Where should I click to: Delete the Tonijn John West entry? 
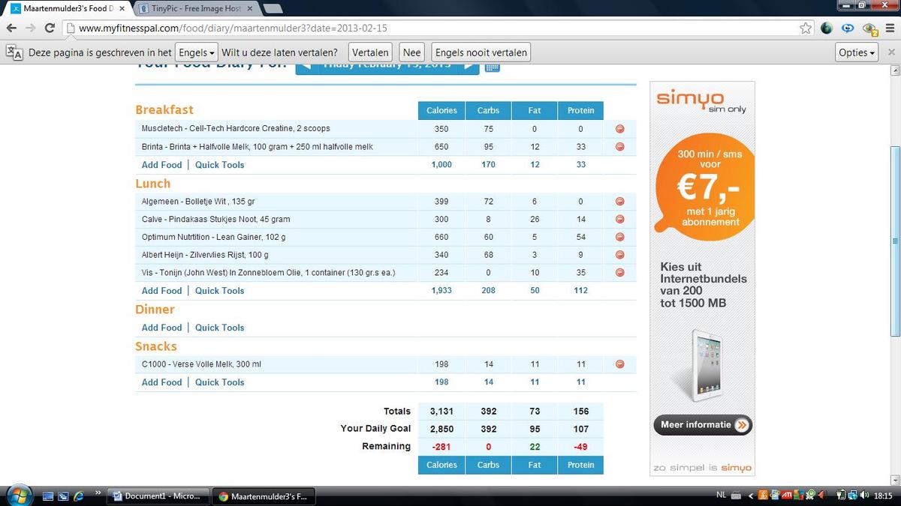[619, 273]
